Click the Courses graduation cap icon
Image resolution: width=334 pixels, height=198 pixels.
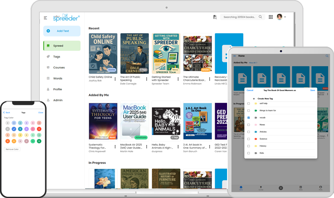[48, 67]
